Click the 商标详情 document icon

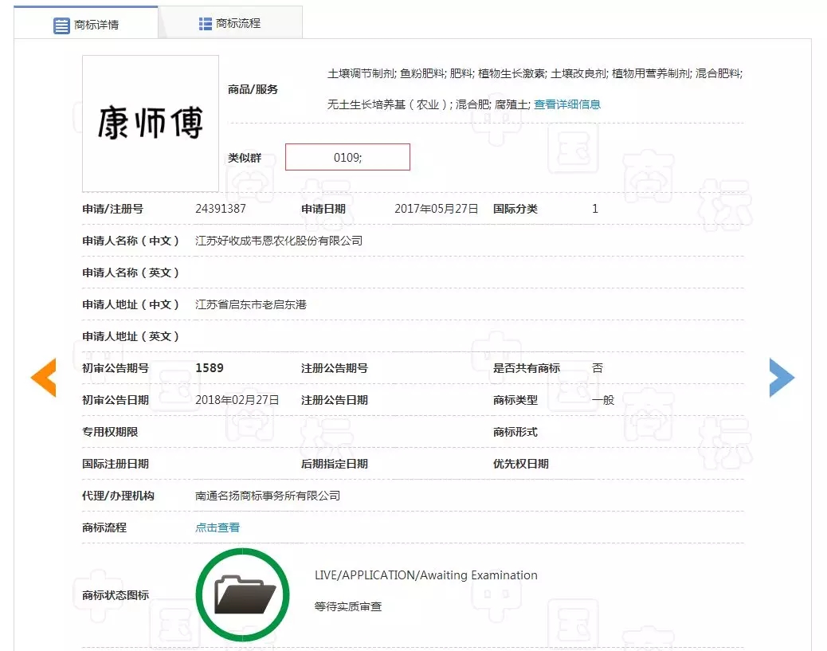click(61, 25)
